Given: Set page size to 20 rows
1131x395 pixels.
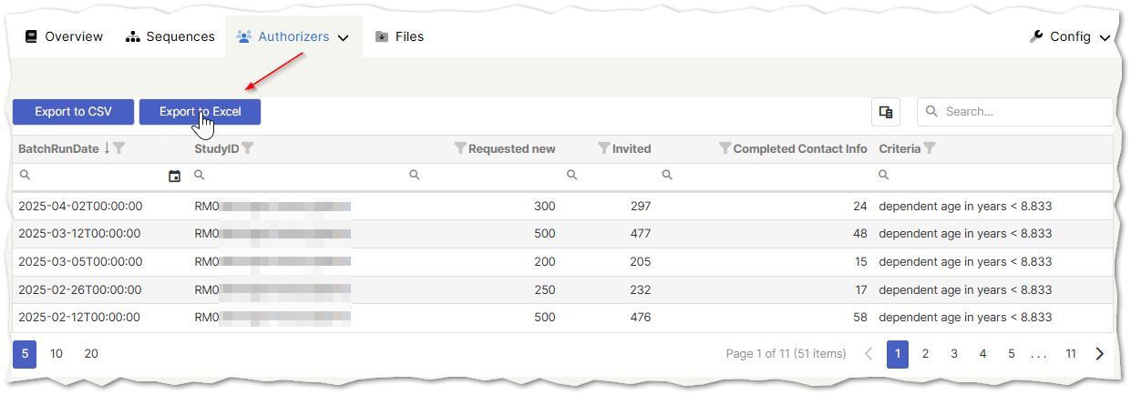Looking at the screenshot, I should click(91, 354).
